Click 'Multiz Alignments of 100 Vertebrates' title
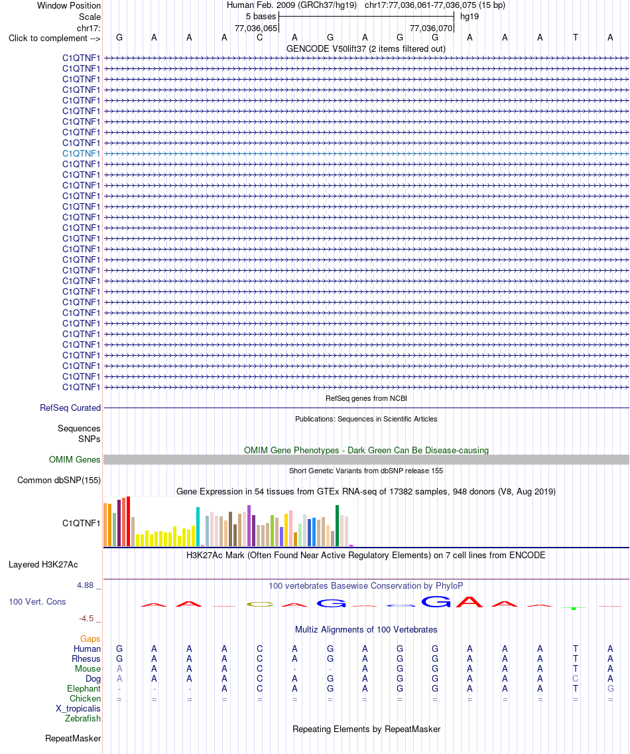Image resolution: width=630 pixels, height=754 pixels. (x=366, y=630)
